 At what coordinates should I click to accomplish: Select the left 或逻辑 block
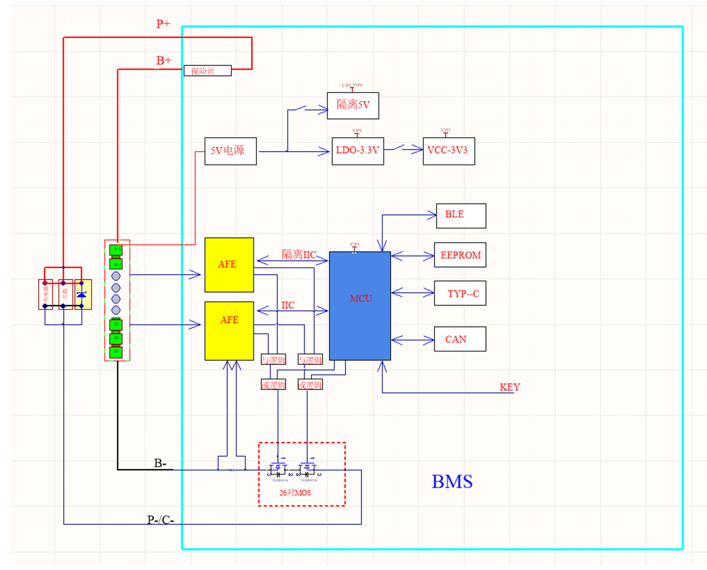click(x=274, y=385)
